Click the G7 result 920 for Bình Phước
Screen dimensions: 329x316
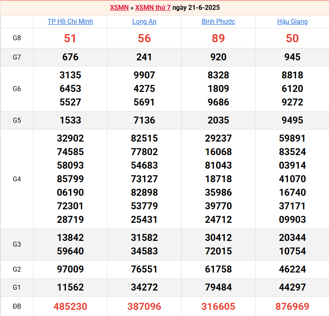[218, 57]
